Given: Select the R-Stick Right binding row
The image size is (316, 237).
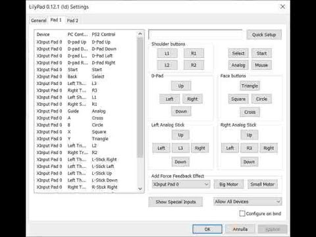Looking at the screenshot, I should [x=86, y=187].
